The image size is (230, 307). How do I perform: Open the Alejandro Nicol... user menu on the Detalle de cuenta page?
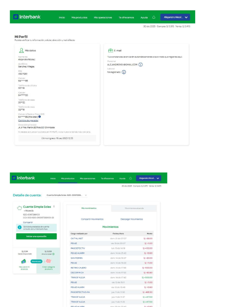point(149,178)
